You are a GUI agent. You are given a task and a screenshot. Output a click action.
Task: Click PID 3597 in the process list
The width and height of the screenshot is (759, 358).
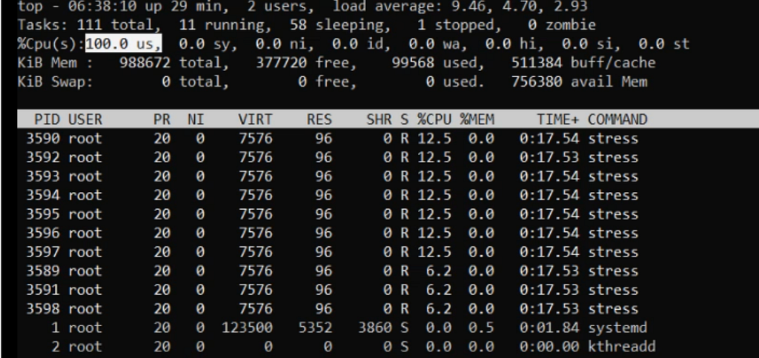pyautogui.click(x=43, y=251)
